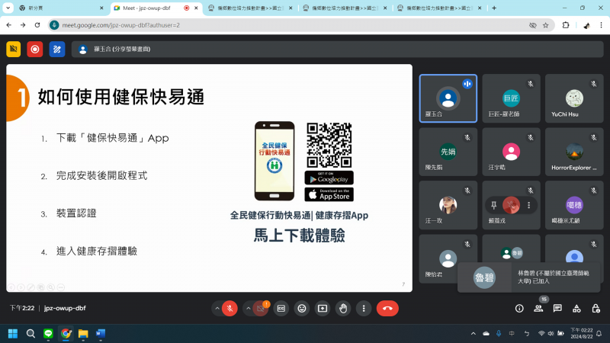Raise hand in the meeting

(x=343, y=308)
